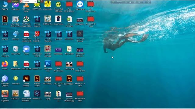The image size is (195, 109).
Task: Select the hhhhhhhh psd file
Action: click(x=69, y=35)
